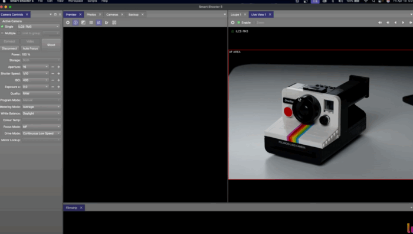Open Live View settings gear icon
413x234 pixels.
click(x=232, y=22)
